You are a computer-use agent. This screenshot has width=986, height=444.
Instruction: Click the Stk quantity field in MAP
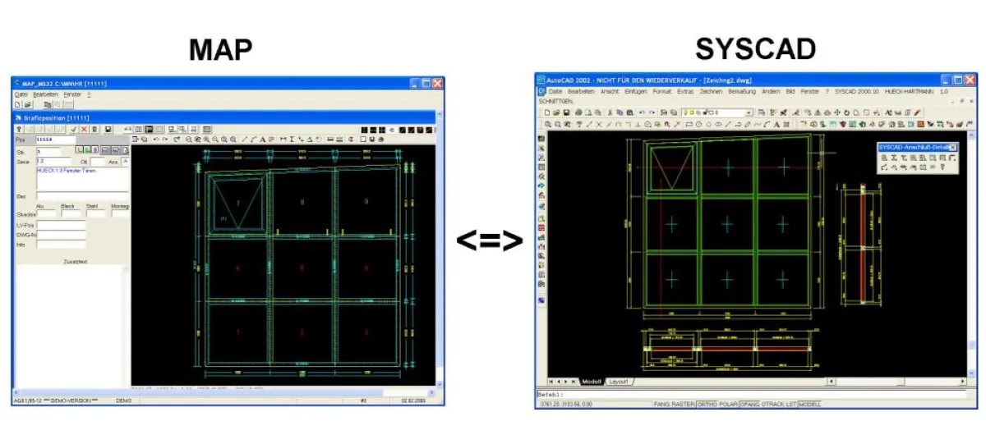click(x=49, y=152)
